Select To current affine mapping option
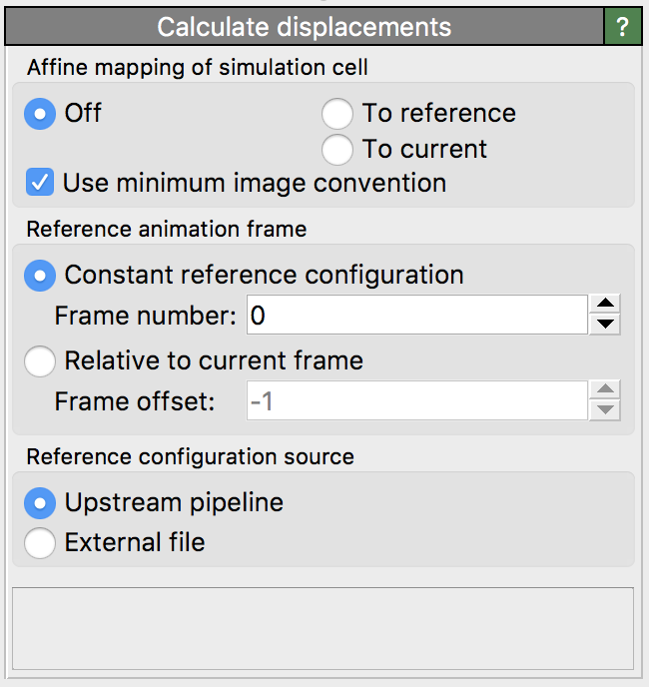649x687 pixels. coord(337,150)
